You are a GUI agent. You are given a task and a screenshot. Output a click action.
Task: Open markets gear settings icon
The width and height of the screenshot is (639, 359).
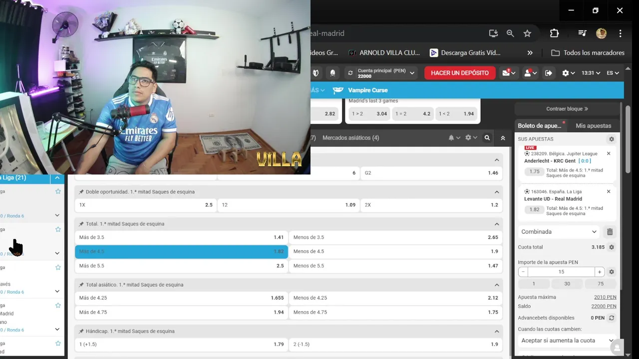[471, 138]
